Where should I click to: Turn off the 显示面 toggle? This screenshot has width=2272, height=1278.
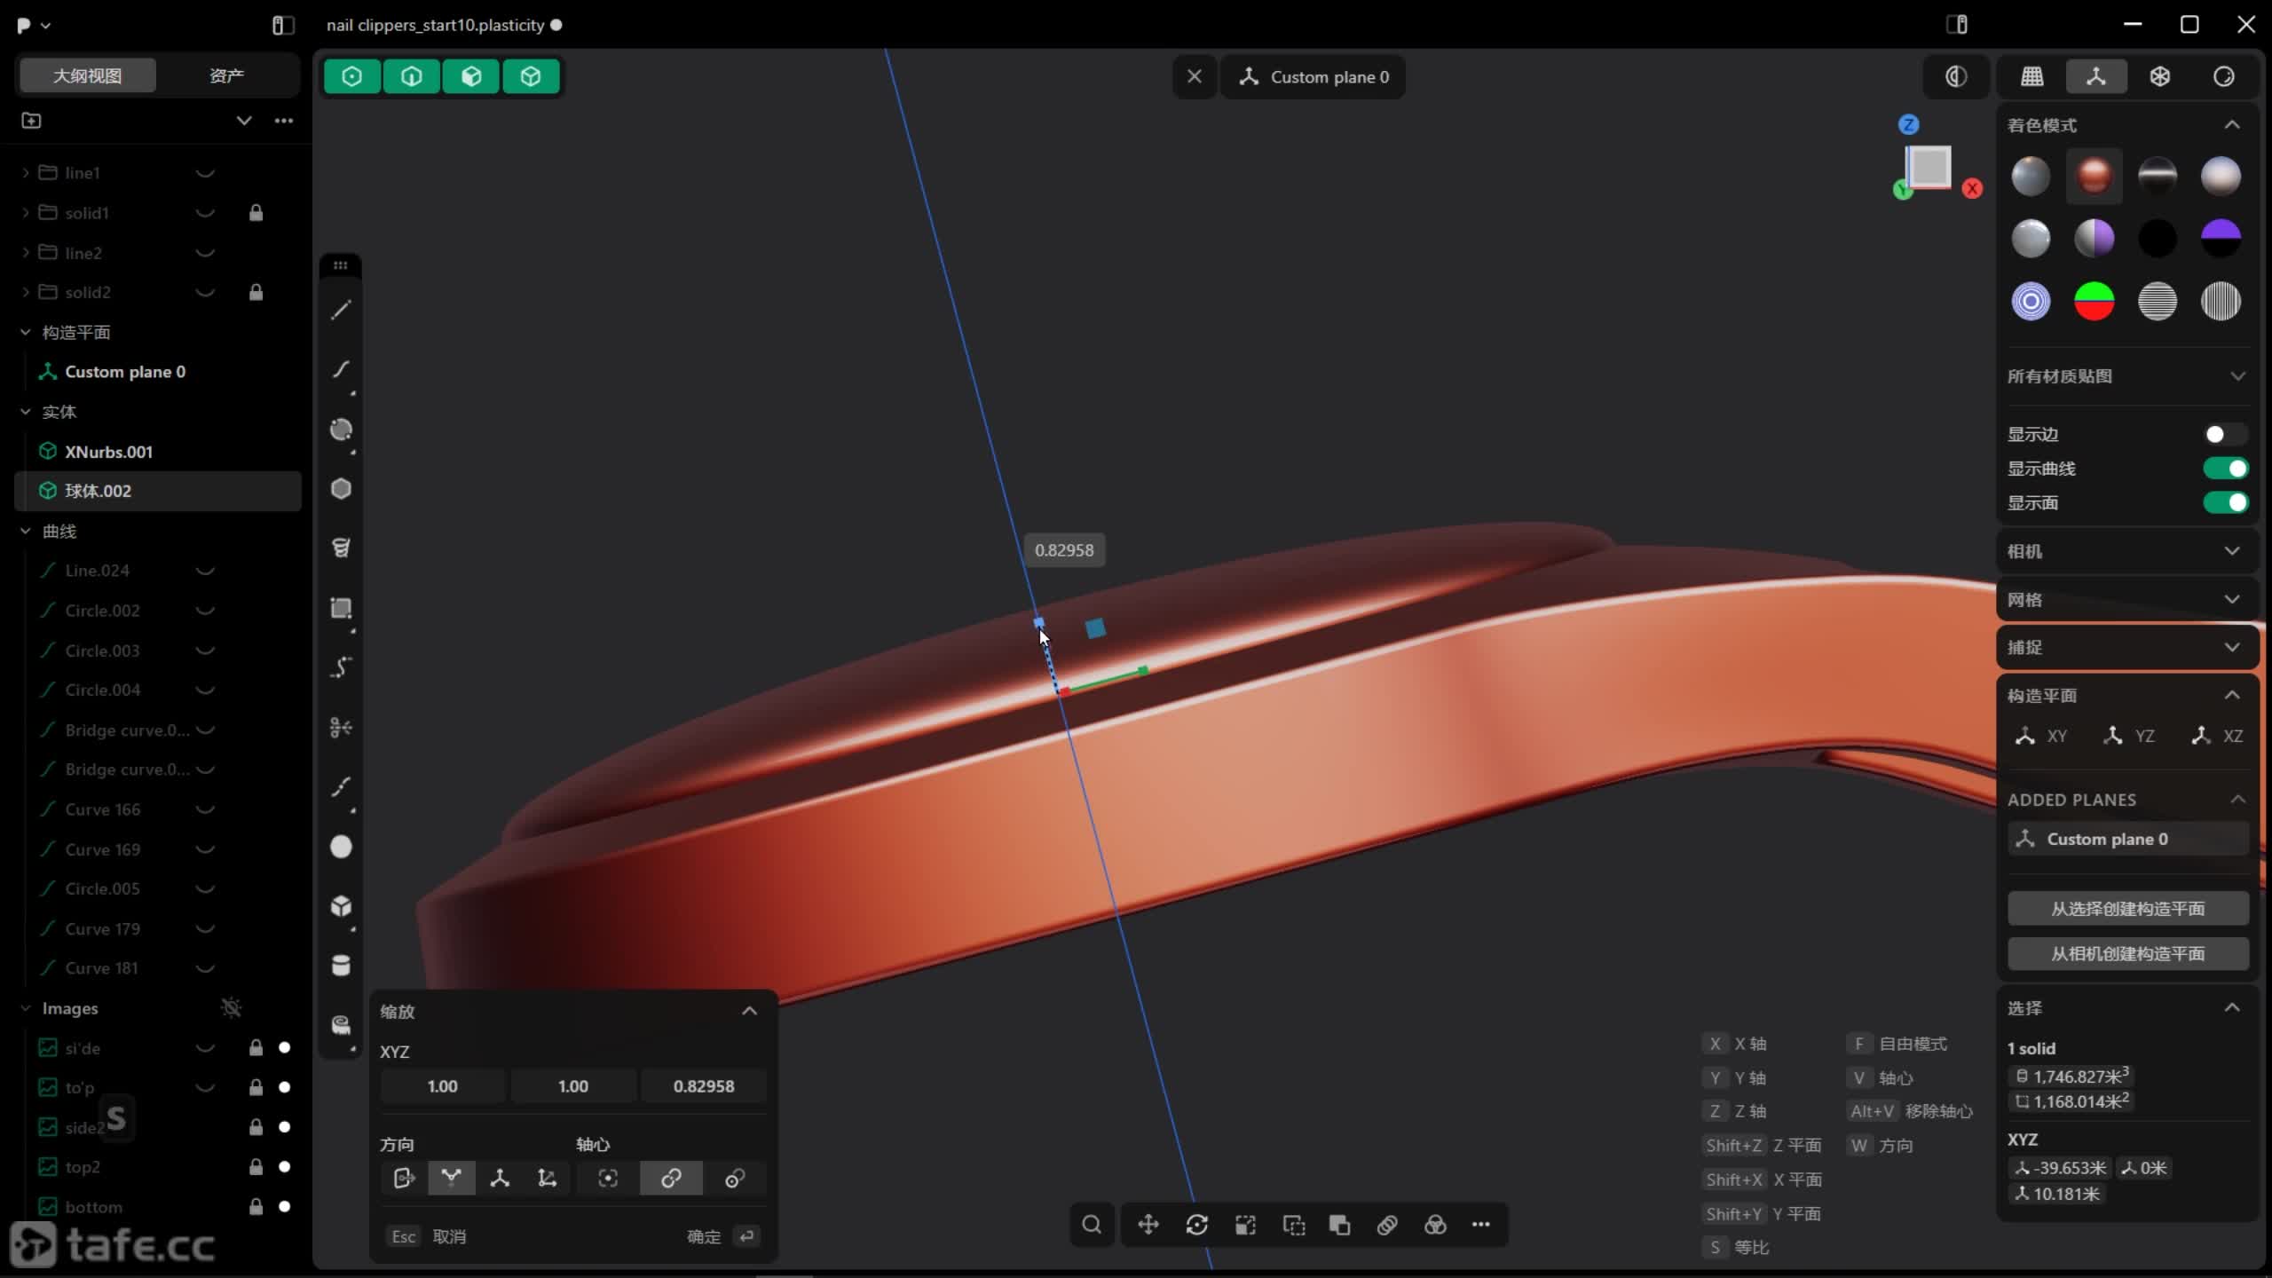(2224, 503)
